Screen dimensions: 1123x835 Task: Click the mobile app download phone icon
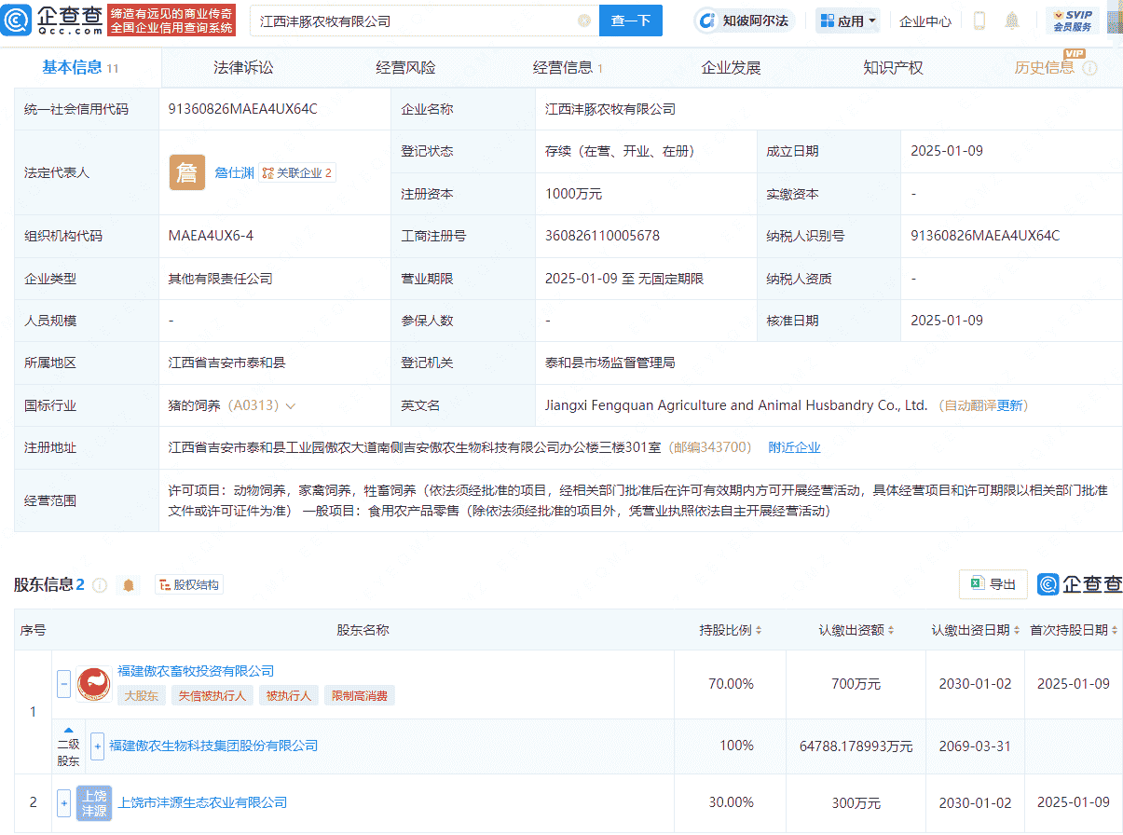[x=979, y=20]
